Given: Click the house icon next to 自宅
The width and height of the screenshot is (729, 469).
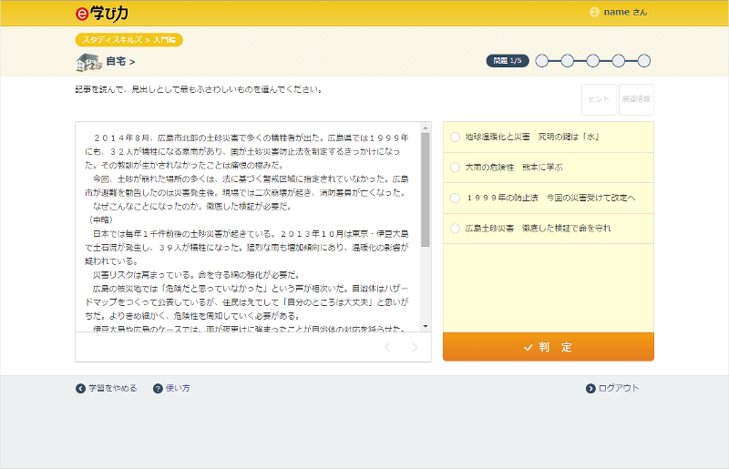Looking at the screenshot, I should [88, 62].
